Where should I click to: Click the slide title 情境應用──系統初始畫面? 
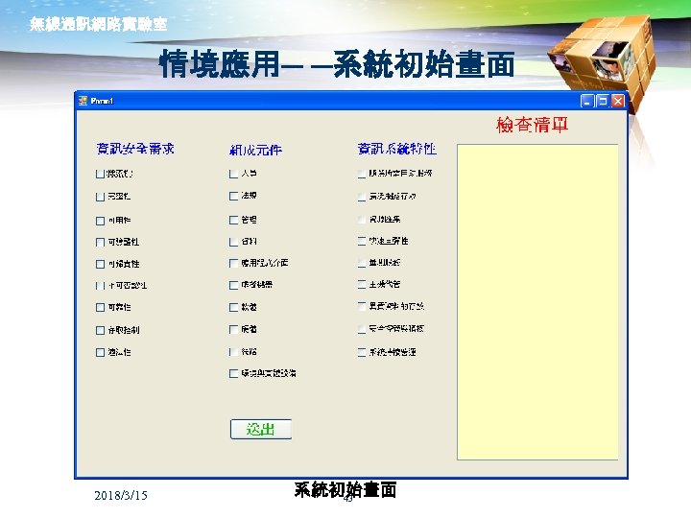click(x=337, y=64)
